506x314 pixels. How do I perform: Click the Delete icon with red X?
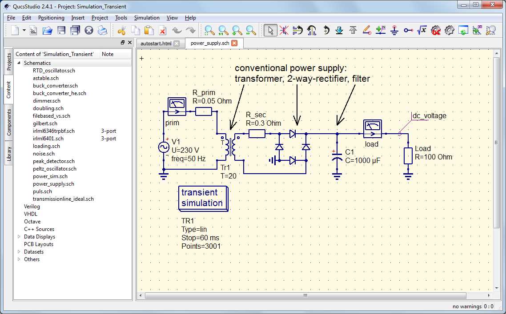(x=163, y=31)
